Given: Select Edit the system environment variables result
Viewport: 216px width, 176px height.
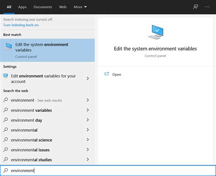Looking at the screenshot, I should tap(47, 50).
